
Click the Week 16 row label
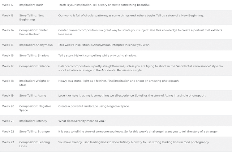tap(8, 55)
